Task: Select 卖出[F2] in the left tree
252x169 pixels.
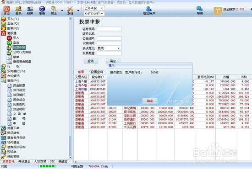Action: [x=13, y=24]
